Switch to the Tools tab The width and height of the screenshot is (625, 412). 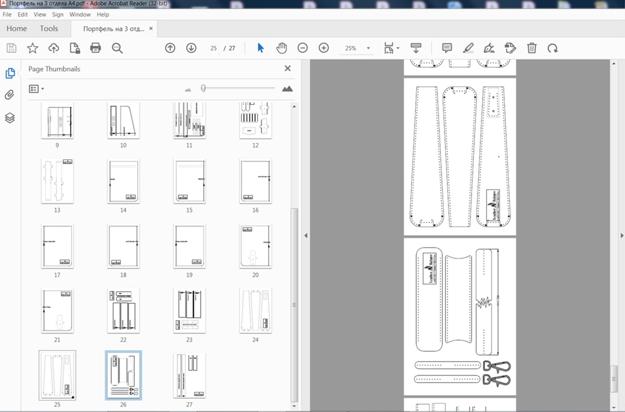click(x=49, y=28)
